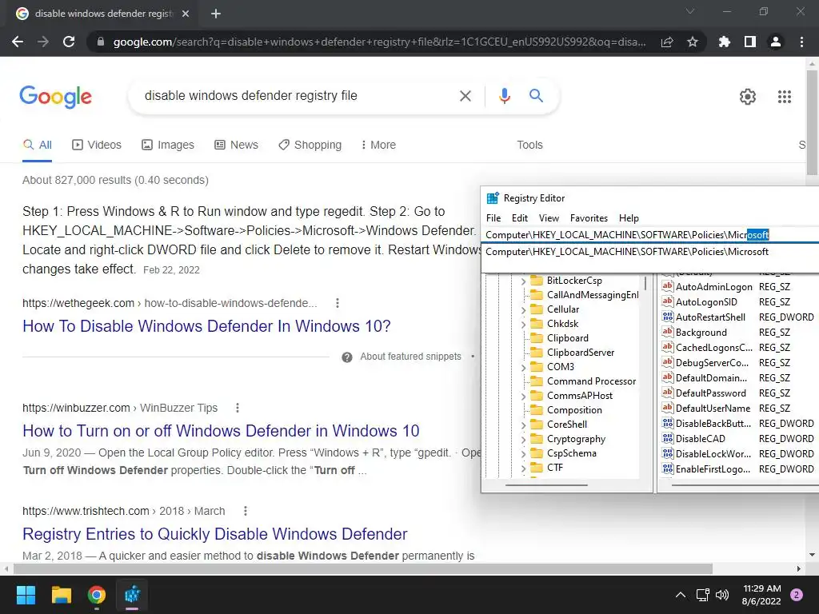Go back to the previous page in Chrome
Viewport: 819px width, 614px height.
(x=18, y=42)
